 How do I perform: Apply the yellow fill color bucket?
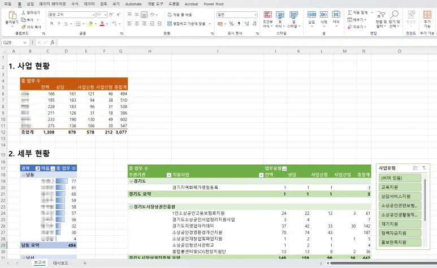[90, 24]
